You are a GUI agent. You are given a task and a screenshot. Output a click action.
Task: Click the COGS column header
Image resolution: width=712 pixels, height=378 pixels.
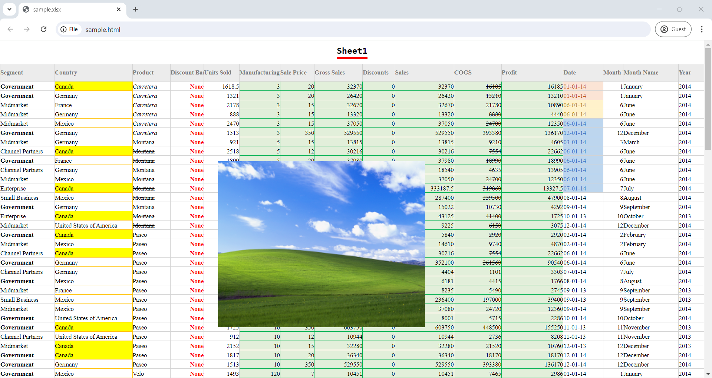tap(478, 73)
